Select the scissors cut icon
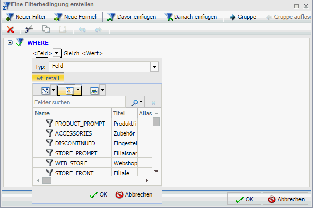313x208 pixels. pyautogui.click(x=29, y=30)
